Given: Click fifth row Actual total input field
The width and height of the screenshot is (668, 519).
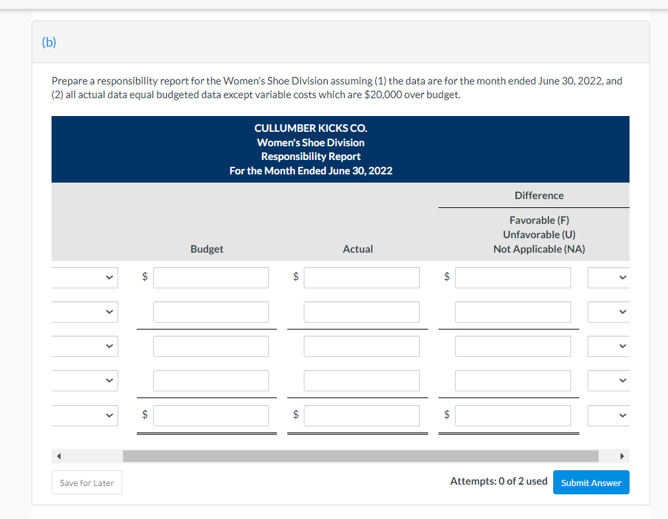Looking at the screenshot, I should [x=361, y=415].
